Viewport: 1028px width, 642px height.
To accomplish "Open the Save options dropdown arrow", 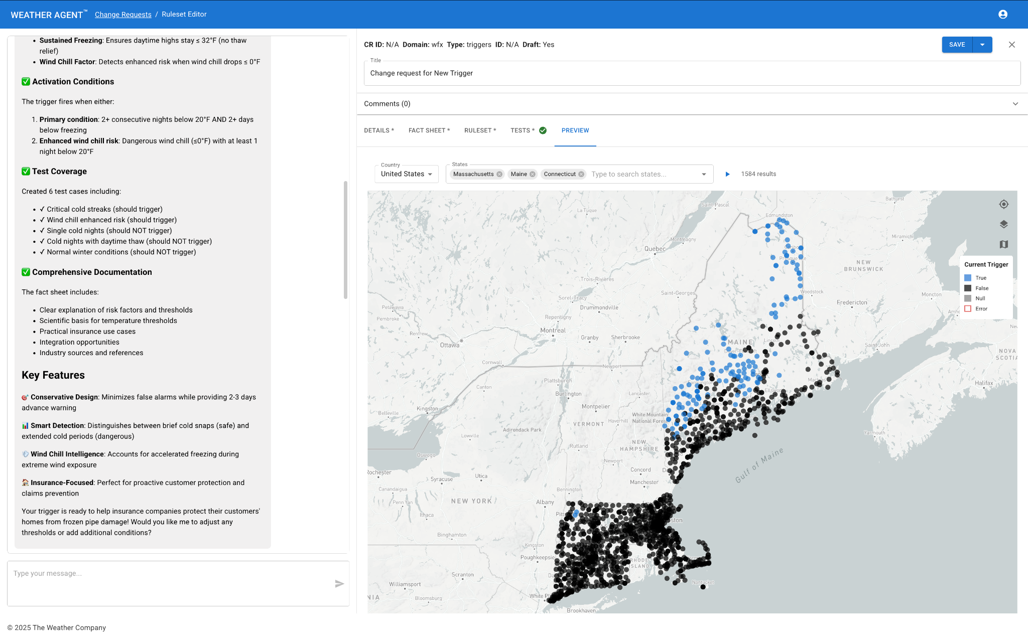I will pos(982,45).
